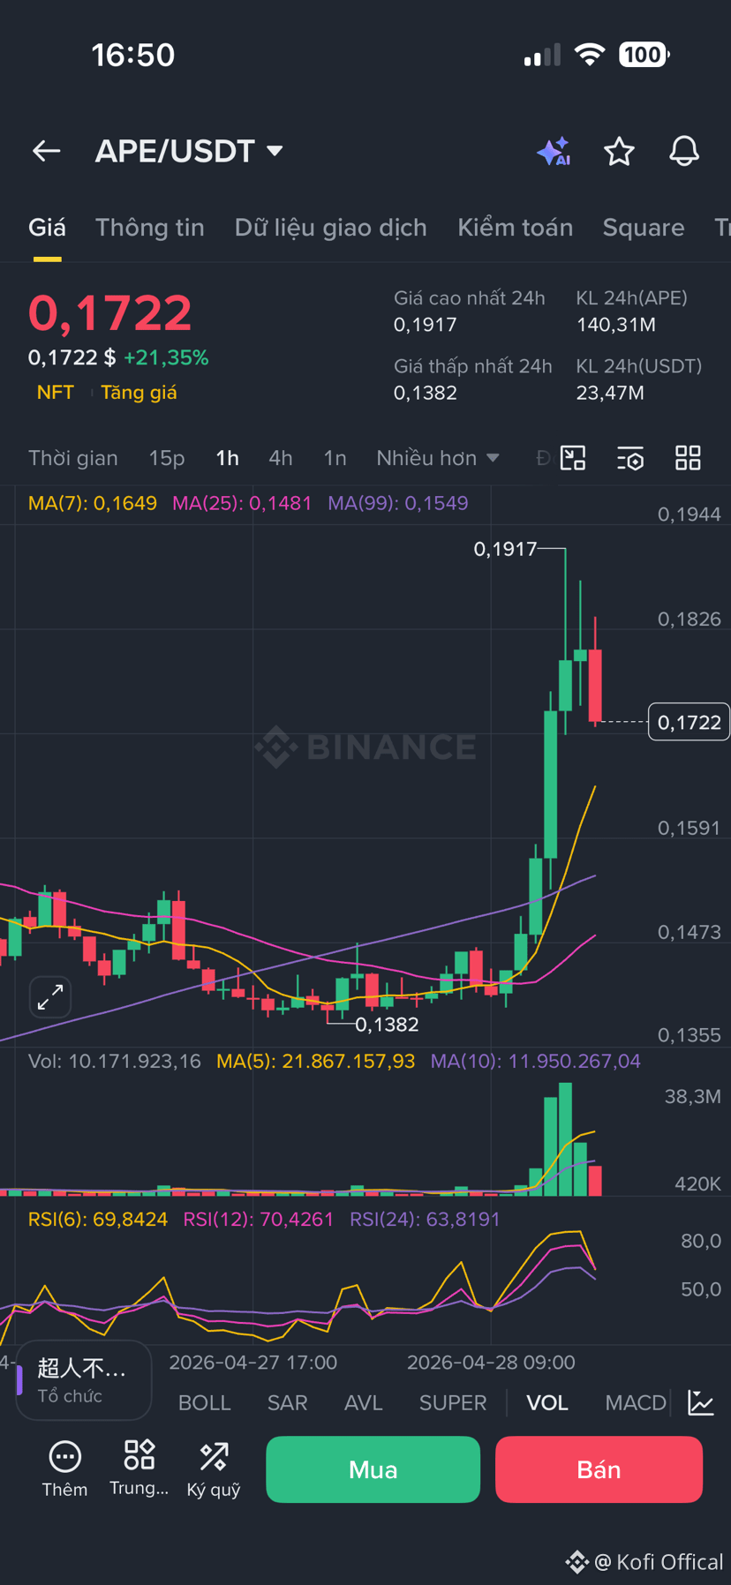
Task: Tap the volume MA(5): 21.867.157,93 label
Action: (x=316, y=1061)
